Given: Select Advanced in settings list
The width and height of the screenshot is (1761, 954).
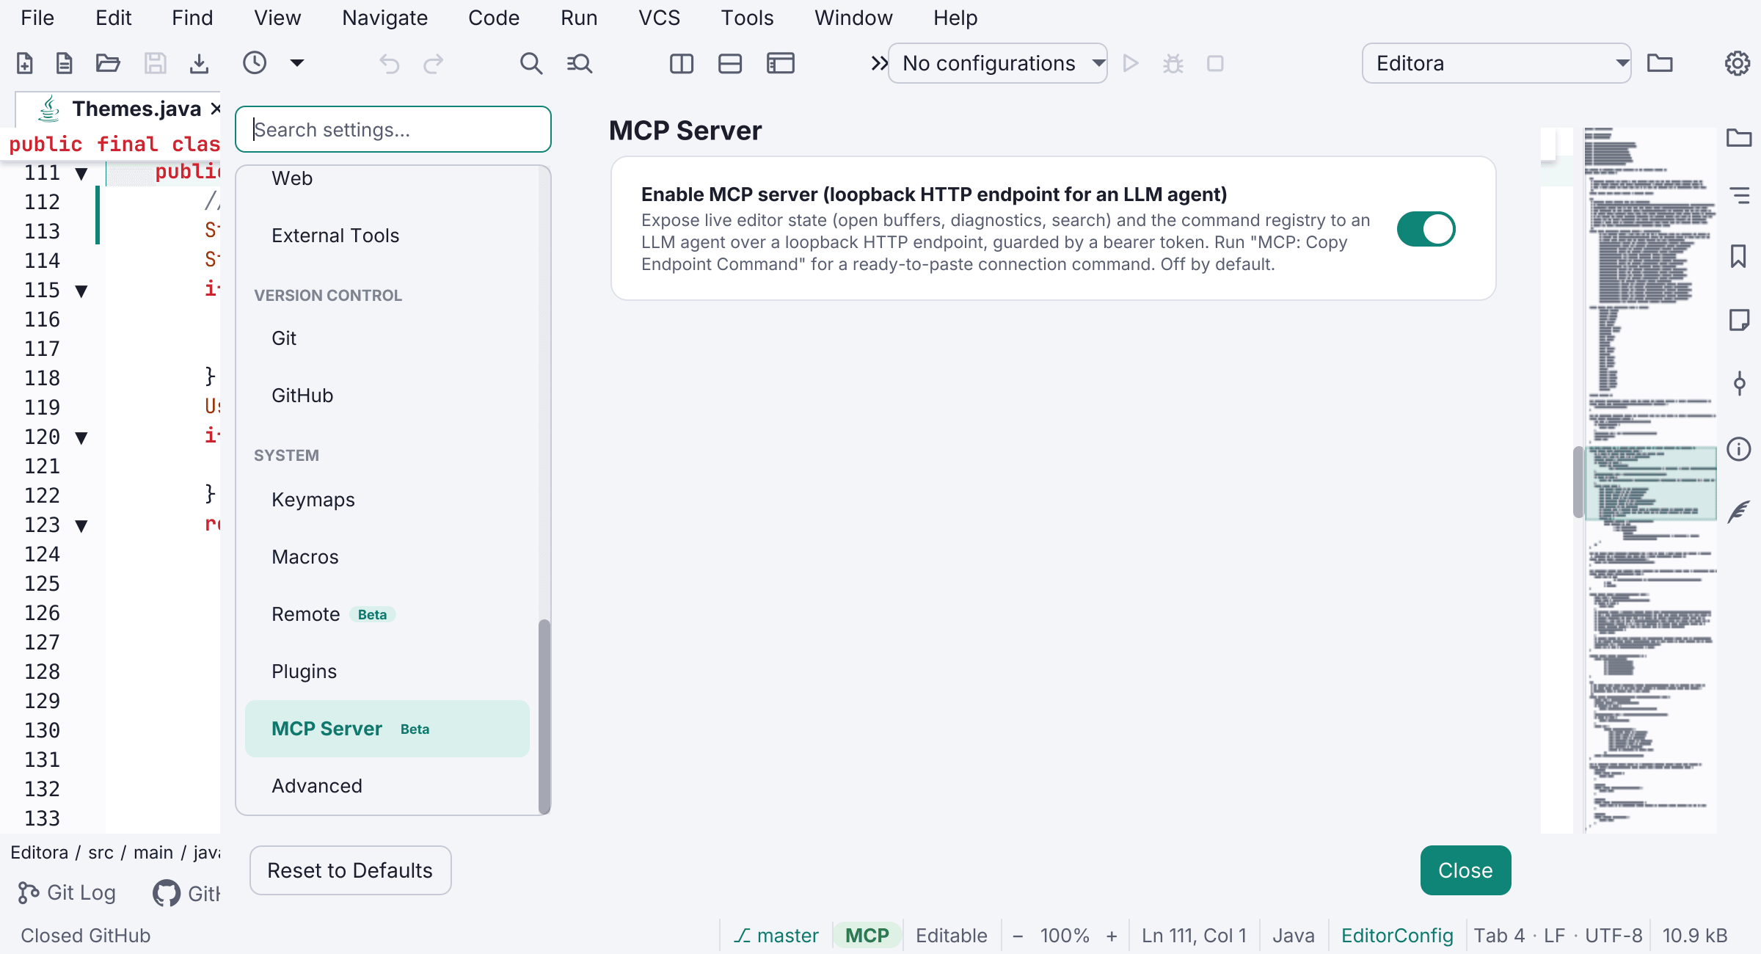Looking at the screenshot, I should (387, 786).
